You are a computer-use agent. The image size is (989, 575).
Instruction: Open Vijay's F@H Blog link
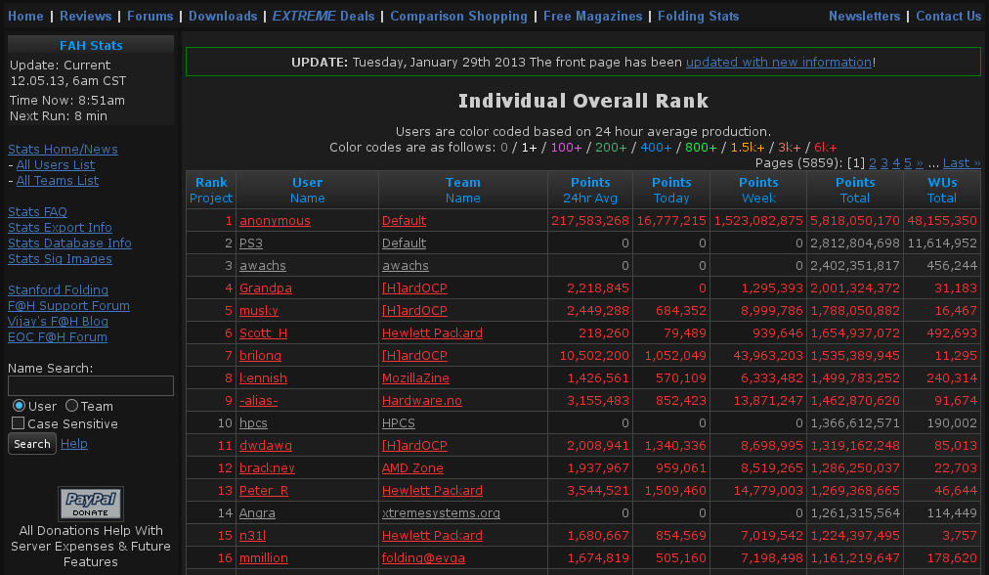pos(58,322)
